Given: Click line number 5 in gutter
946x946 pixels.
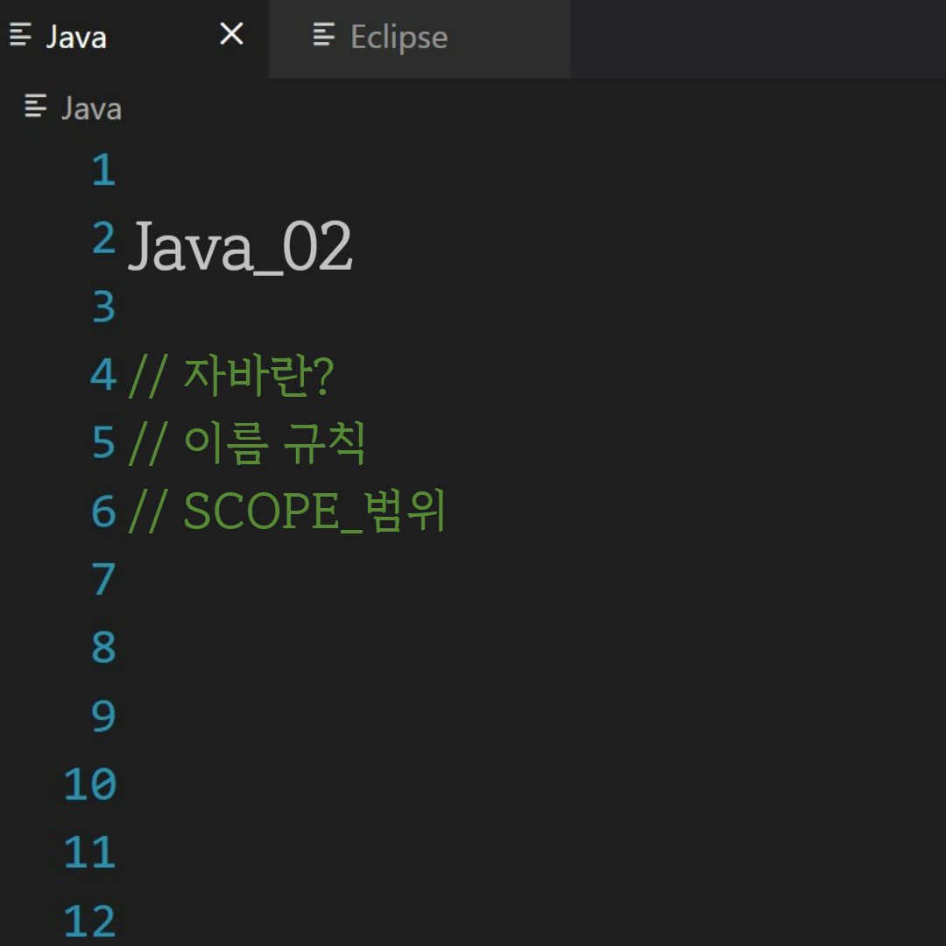Looking at the screenshot, I should 103,443.
